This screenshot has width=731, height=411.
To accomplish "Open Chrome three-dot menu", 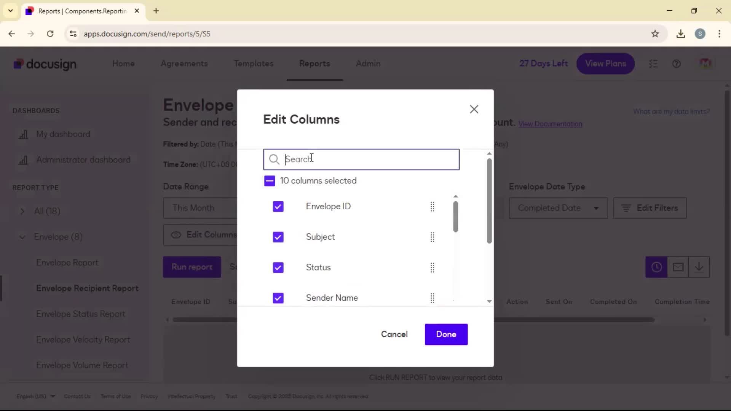I will coord(719,33).
